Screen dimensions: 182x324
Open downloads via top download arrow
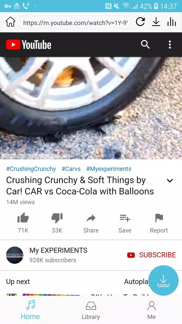click(156, 22)
